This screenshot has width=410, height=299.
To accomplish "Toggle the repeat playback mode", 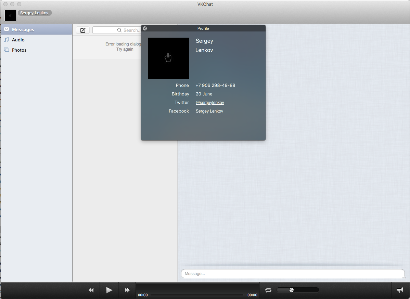I will click(x=268, y=290).
